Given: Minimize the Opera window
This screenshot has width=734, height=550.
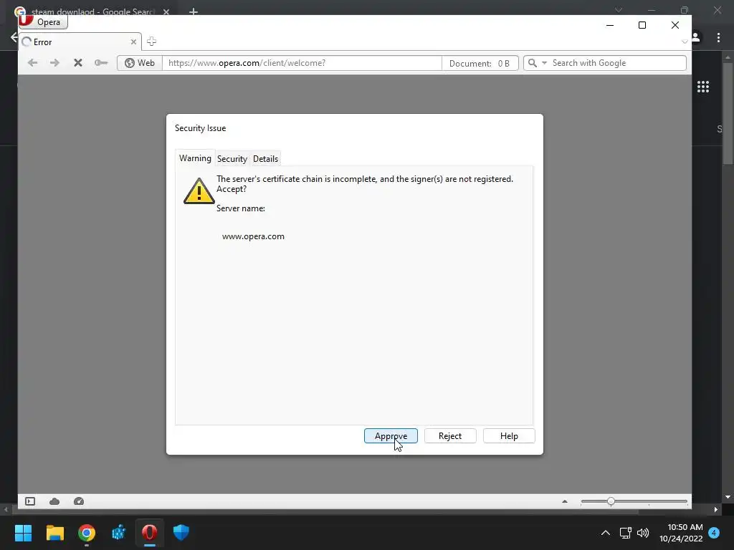Looking at the screenshot, I should click(609, 25).
